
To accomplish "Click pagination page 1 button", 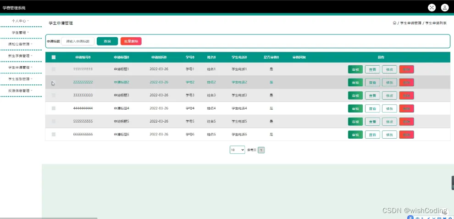I will pyautogui.click(x=261, y=150).
